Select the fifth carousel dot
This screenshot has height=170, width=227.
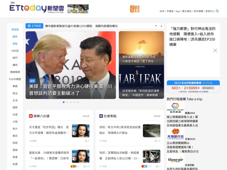78,102
